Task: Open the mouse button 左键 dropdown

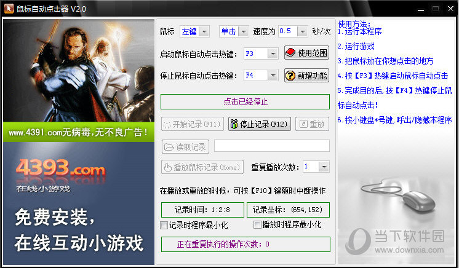Action: point(204,31)
